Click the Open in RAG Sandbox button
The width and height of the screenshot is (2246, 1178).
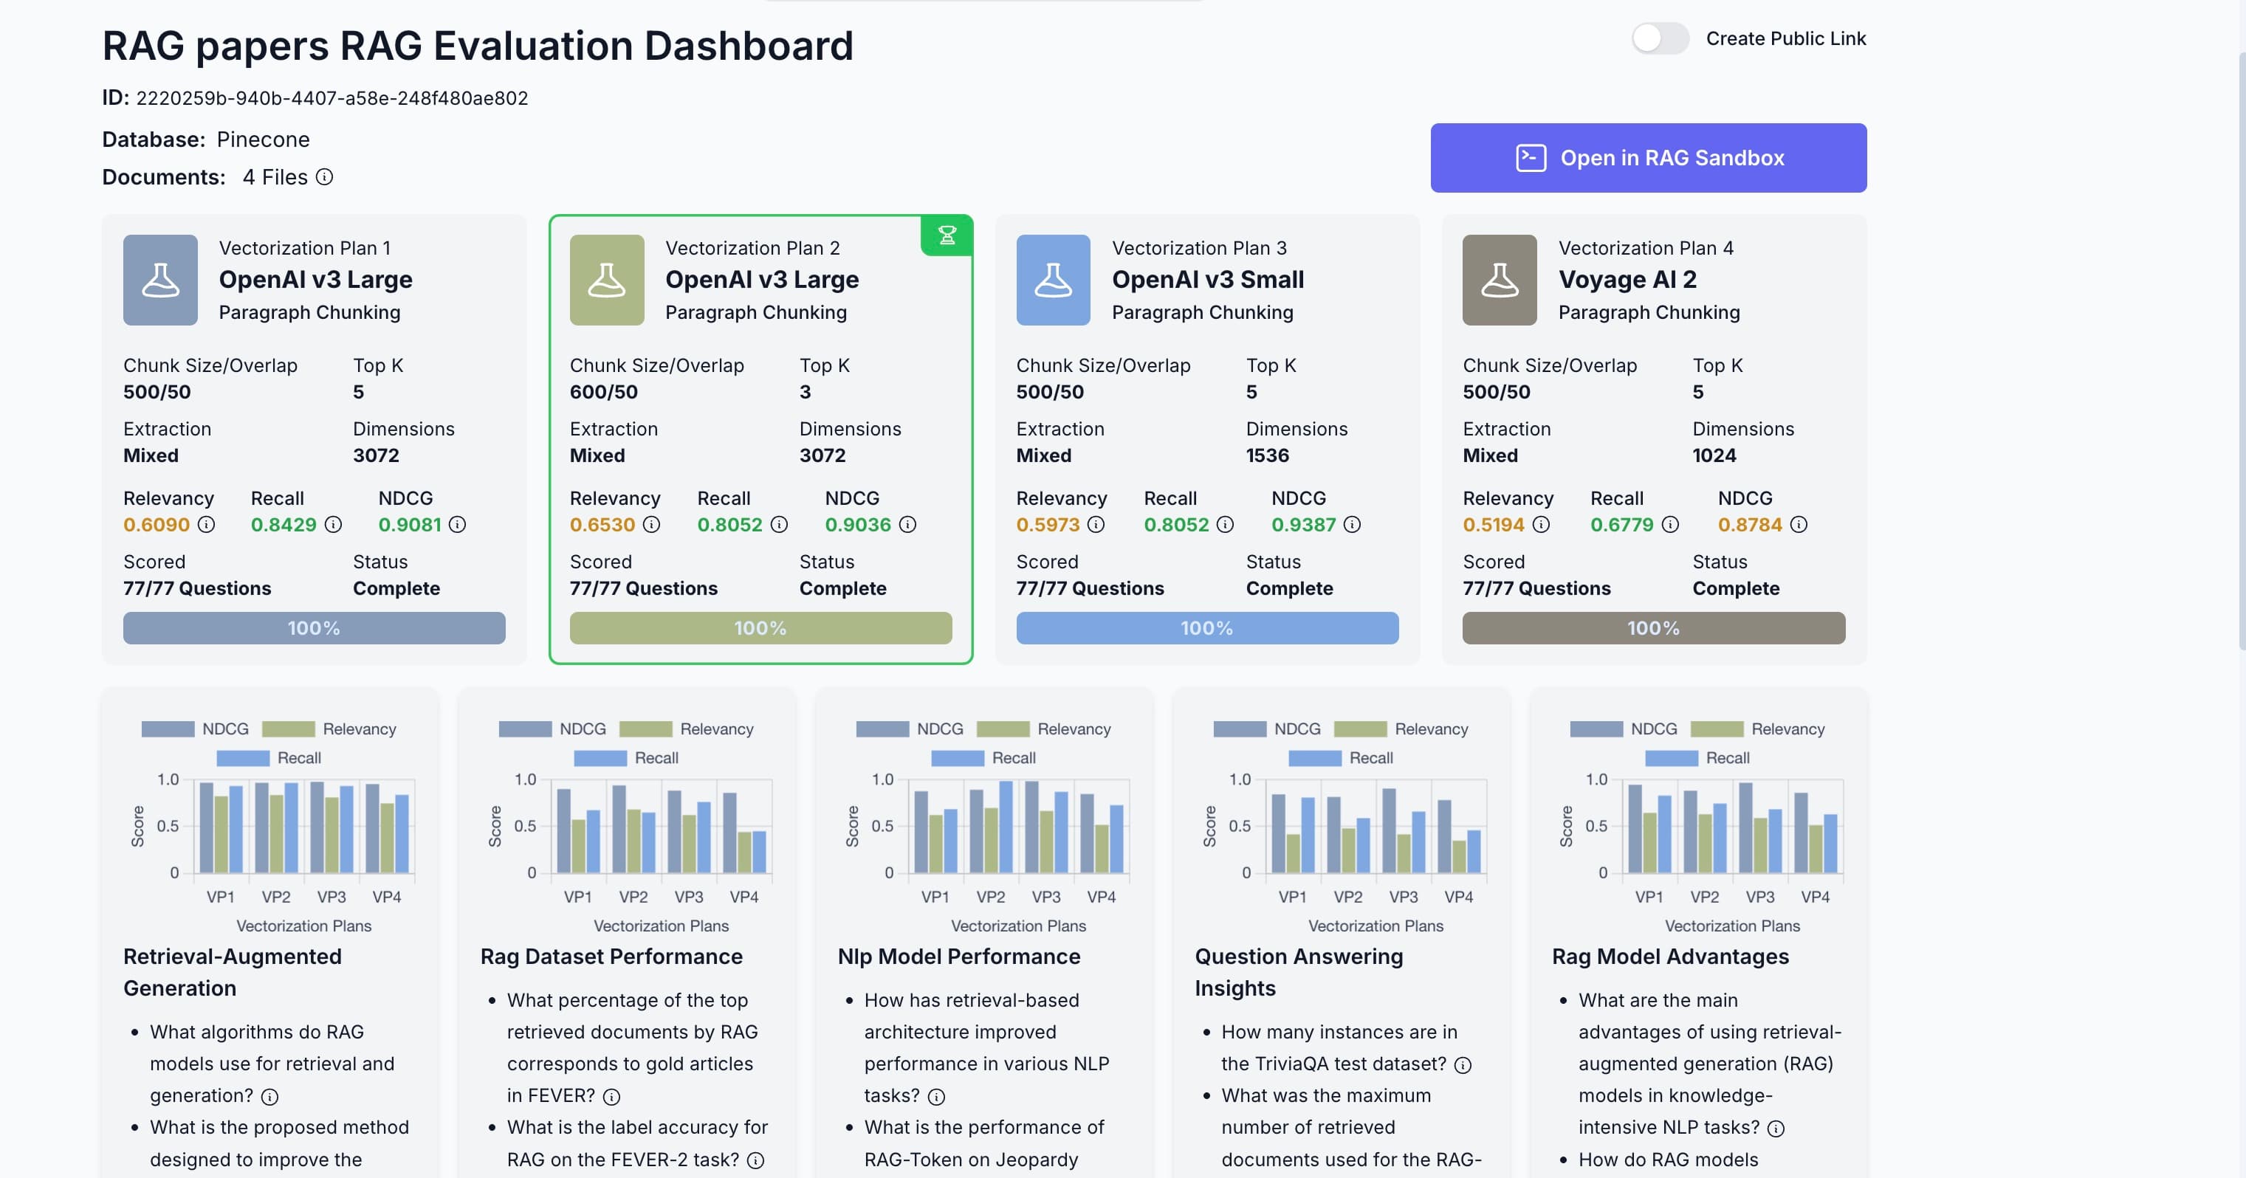click(1648, 158)
